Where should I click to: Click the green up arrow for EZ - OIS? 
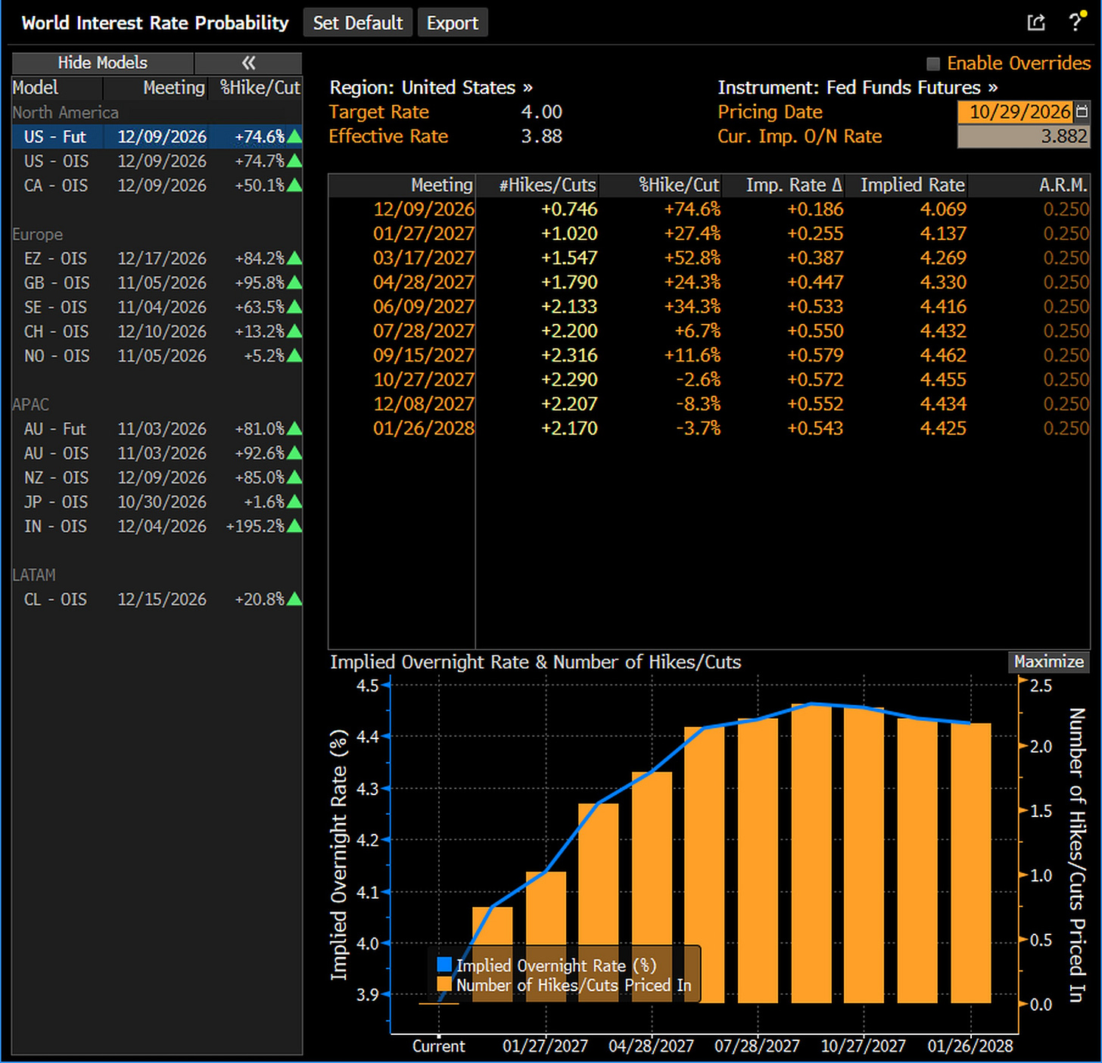(294, 259)
